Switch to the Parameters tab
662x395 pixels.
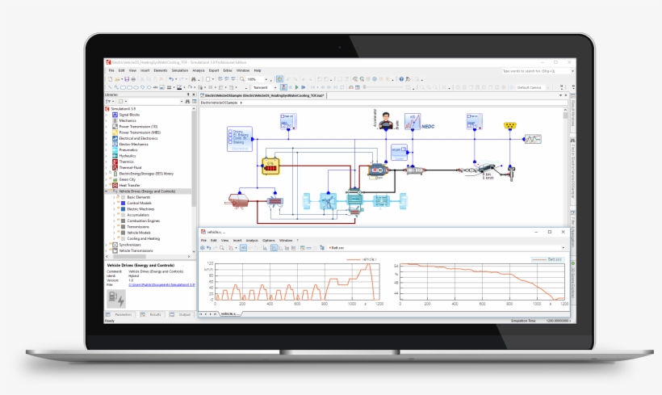pos(119,315)
